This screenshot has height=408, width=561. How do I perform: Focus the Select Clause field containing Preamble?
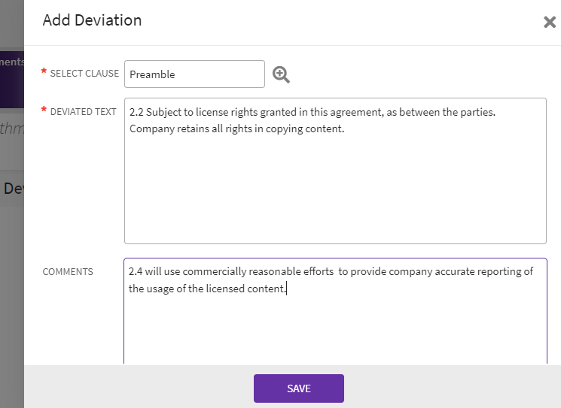pyautogui.click(x=194, y=74)
